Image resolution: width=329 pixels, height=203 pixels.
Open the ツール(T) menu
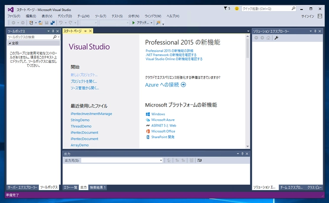coord(100,16)
